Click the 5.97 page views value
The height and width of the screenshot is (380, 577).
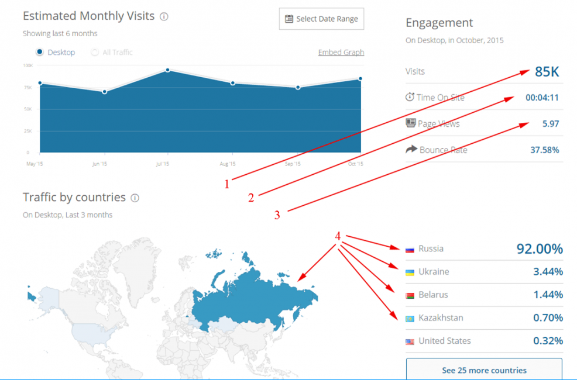coord(551,124)
